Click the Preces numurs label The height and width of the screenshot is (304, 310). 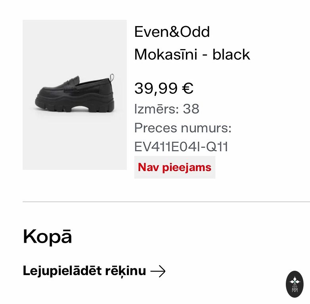pos(183,128)
